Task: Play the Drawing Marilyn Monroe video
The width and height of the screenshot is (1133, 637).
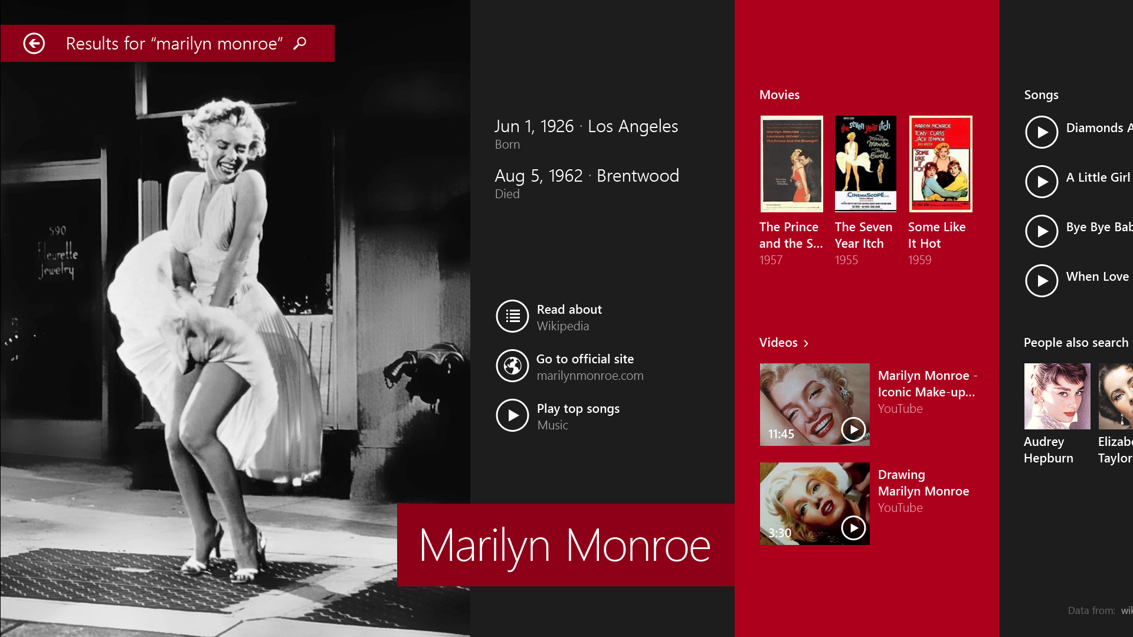Action: pyautogui.click(x=814, y=504)
